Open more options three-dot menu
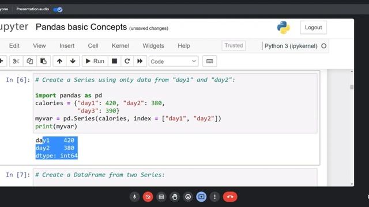The image size is (369, 207). click(214, 197)
